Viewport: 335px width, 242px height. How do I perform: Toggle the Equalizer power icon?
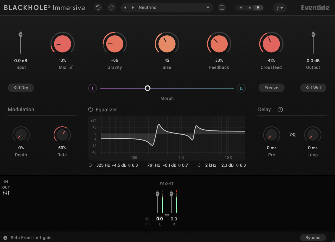click(x=91, y=110)
